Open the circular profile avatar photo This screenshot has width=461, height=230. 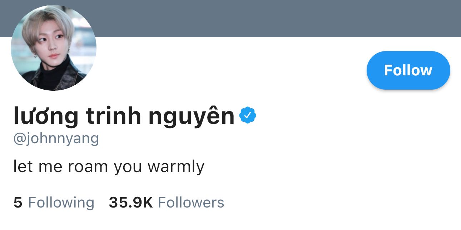(x=54, y=48)
